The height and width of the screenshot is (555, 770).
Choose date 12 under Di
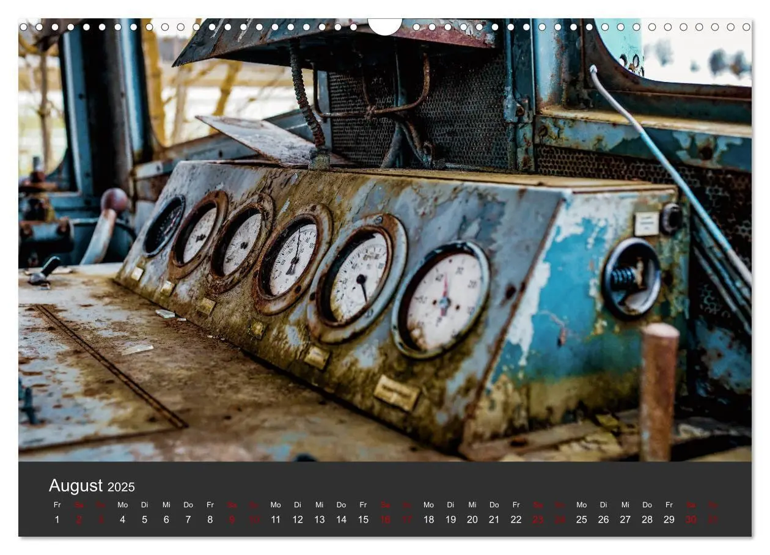click(298, 520)
